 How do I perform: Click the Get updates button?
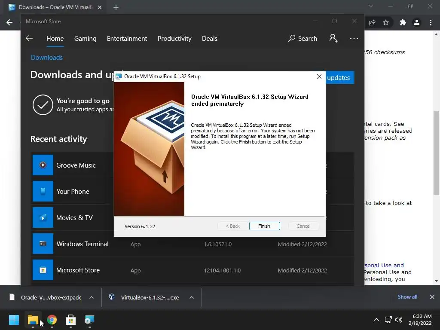pos(340,77)
